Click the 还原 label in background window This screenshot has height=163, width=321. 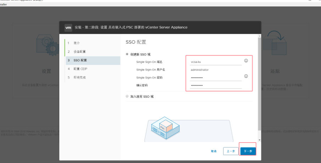[x=275, y=71]
